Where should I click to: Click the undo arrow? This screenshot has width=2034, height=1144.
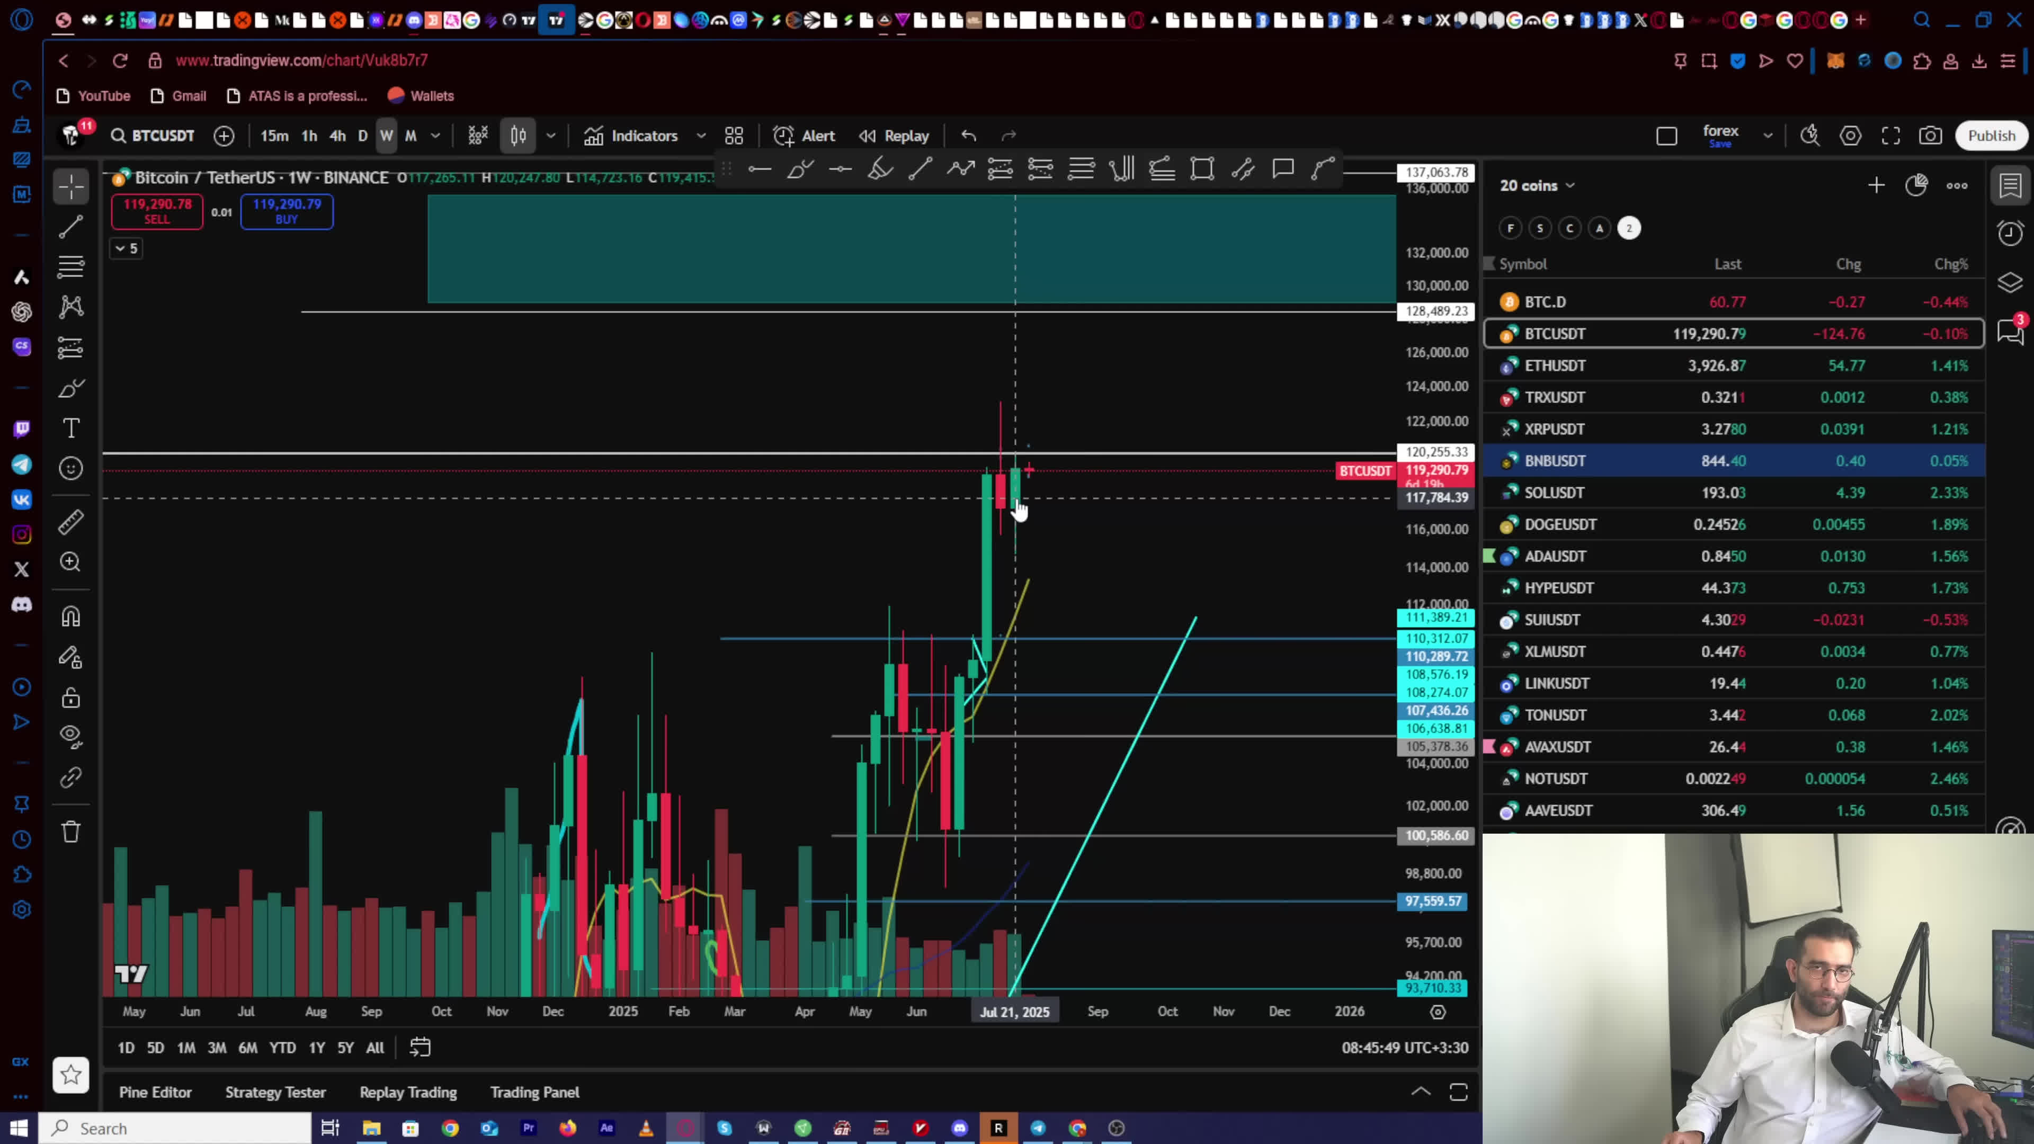click(969, 136)
